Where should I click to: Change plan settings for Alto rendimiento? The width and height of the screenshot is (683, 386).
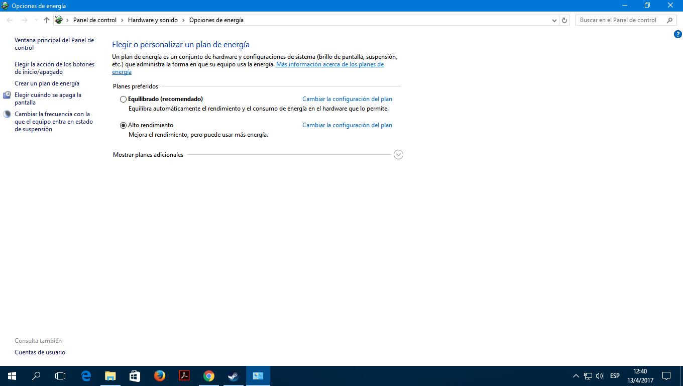[347, 125]
